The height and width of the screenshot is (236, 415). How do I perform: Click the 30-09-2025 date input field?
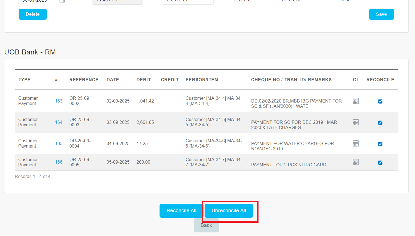point(38,1)
